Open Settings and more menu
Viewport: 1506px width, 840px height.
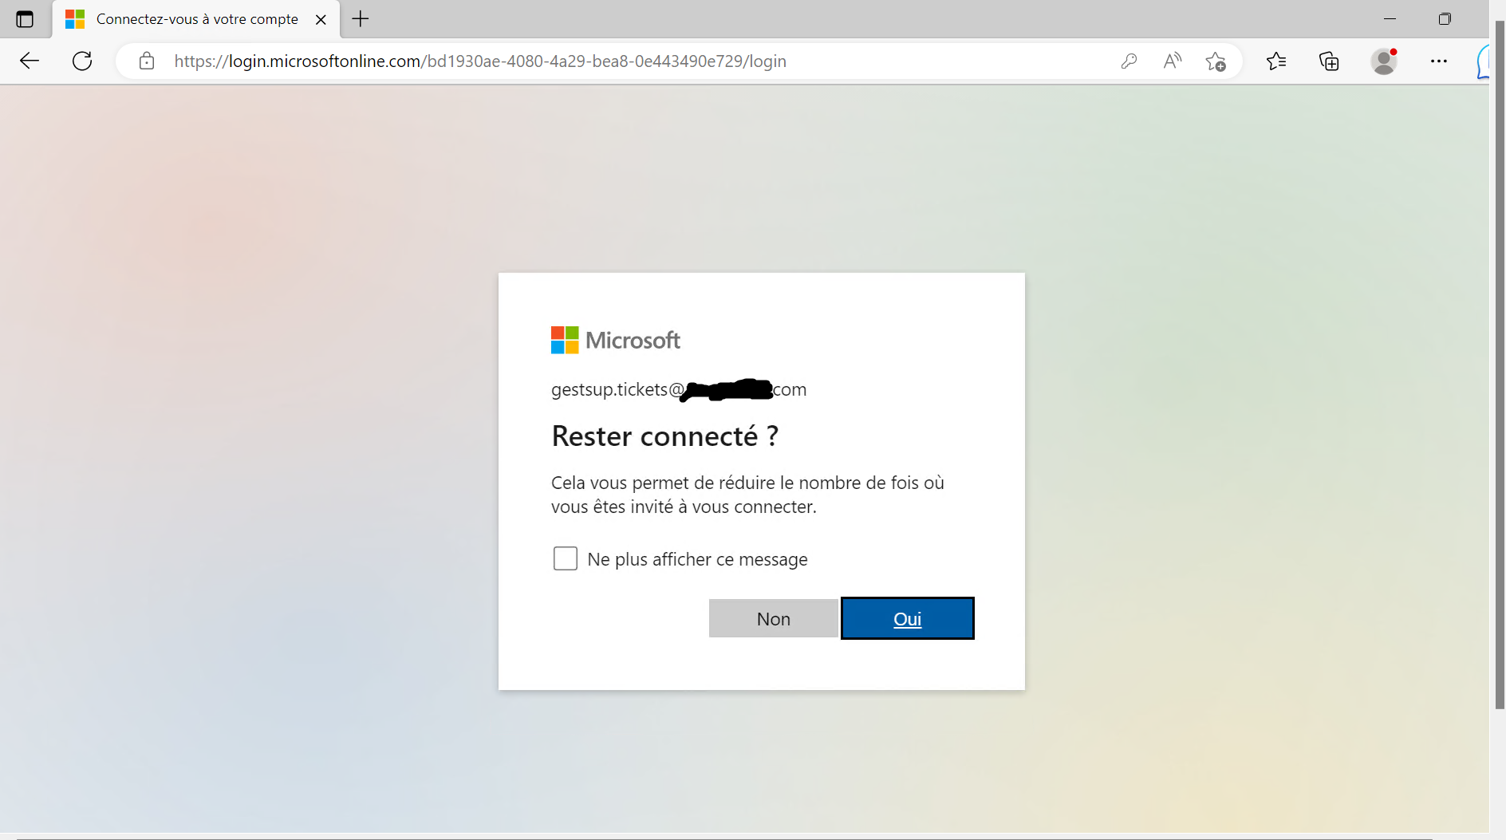pos(1439,61)
